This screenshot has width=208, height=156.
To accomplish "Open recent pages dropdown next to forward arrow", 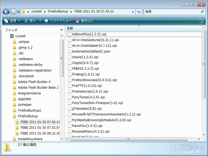I will tap(19, 12).
